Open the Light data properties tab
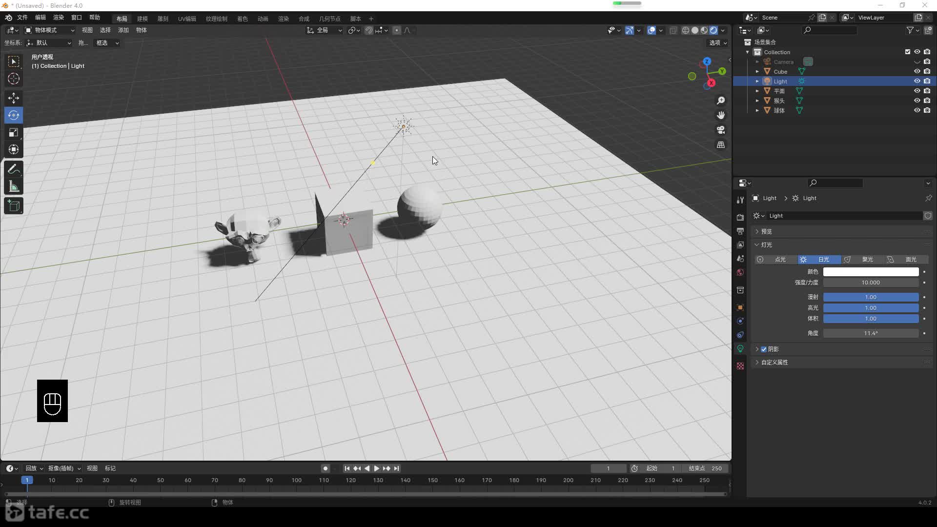This screenshot has height=527, width=937. coord(740,348)
